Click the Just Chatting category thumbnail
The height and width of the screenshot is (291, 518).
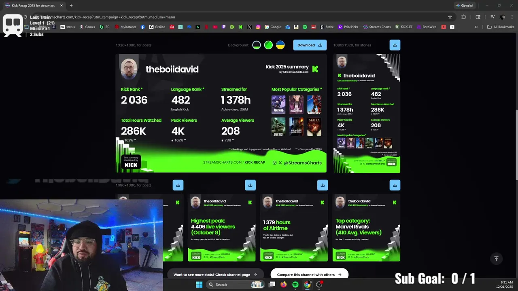(x=296, y=105)
